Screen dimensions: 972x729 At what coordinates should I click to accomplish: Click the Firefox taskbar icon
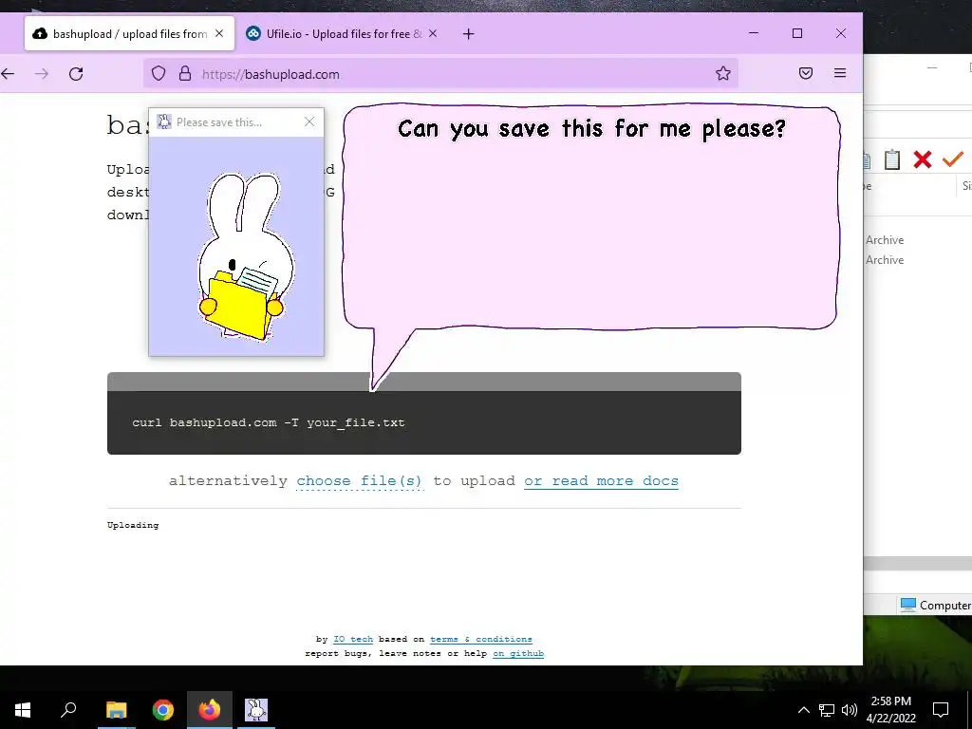(210, 710)
